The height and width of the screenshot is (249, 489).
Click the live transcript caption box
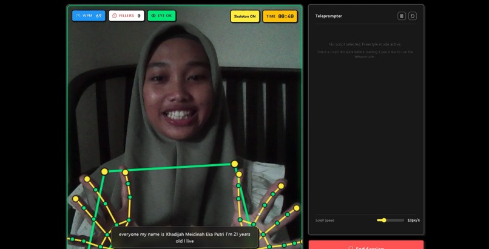pyautogui.click(x=184, y=237)
